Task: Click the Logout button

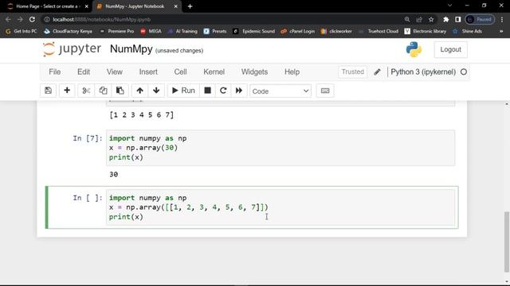Action: 450,49
